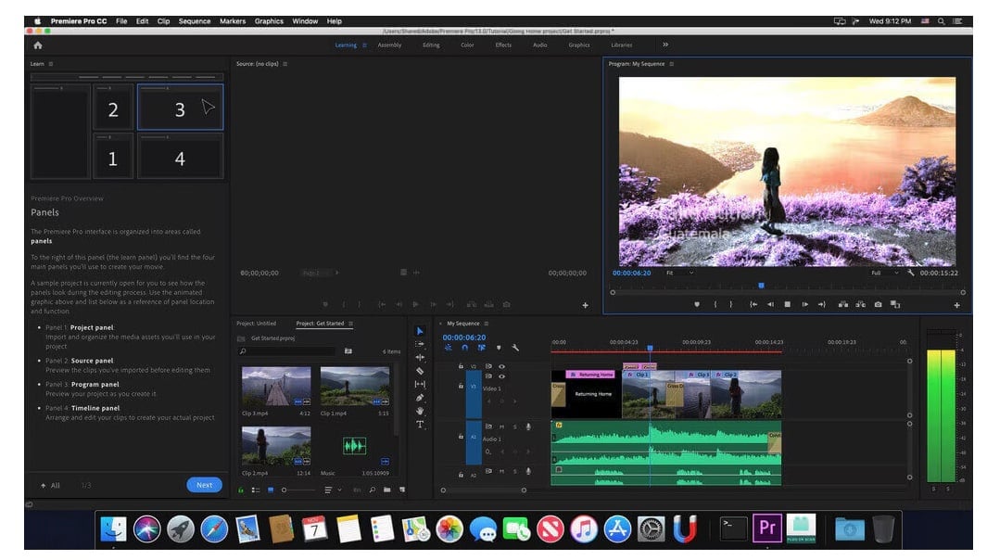Toggle the V2 track output eye
987x560 pixels.
coord(501,366)
